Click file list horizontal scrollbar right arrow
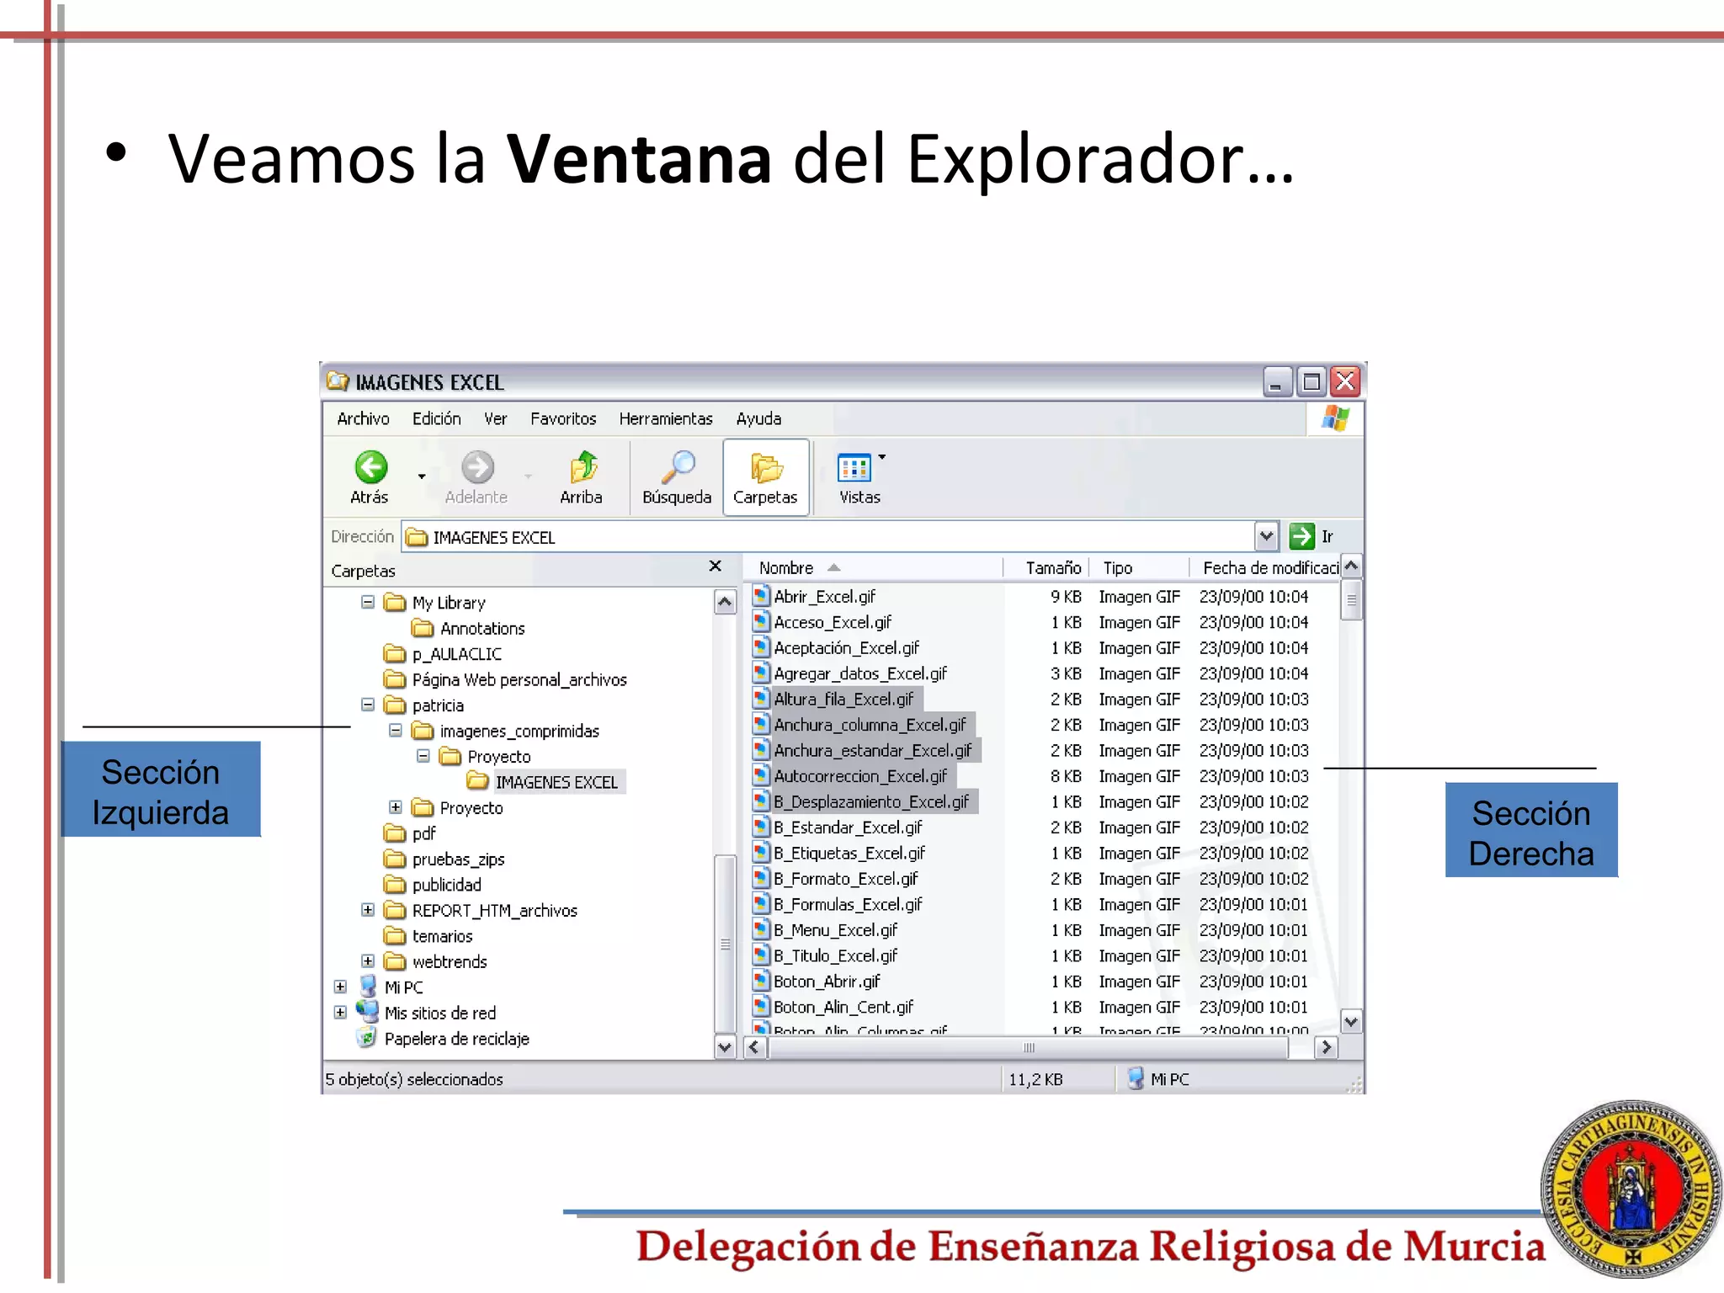Viewport: 1724px width, 1293px height. [x=1327, y=1047]
